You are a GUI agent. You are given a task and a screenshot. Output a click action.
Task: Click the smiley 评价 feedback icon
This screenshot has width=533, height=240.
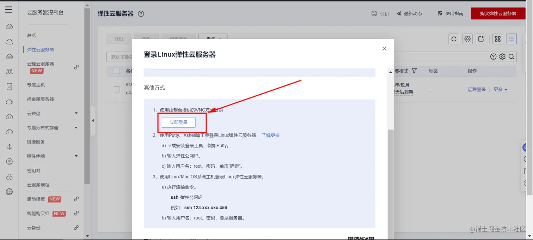(374, 13)
